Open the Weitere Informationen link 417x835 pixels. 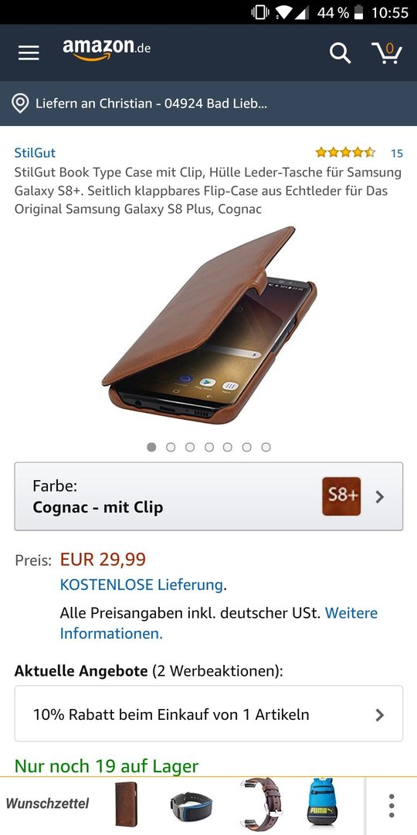219,623
